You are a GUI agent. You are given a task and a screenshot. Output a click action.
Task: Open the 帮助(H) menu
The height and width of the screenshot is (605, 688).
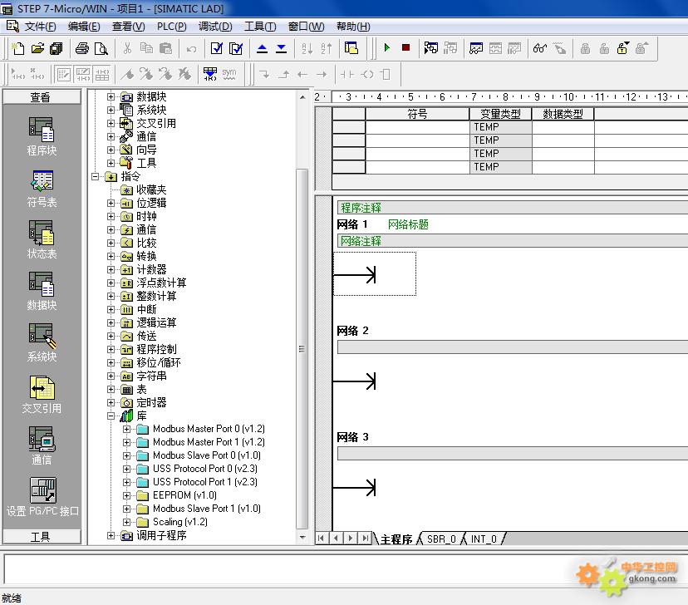coord(353,27)
